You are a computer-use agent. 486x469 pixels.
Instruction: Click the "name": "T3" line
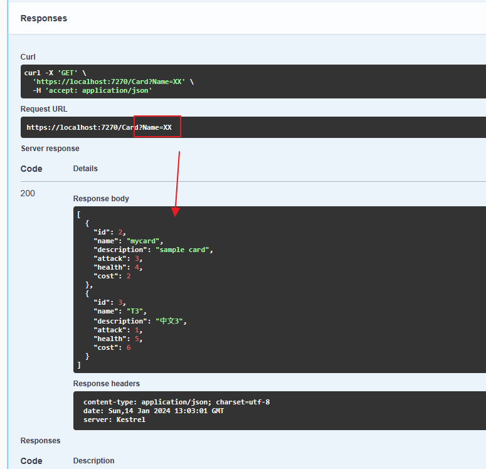pyautogui.click(x=120, y=311)
